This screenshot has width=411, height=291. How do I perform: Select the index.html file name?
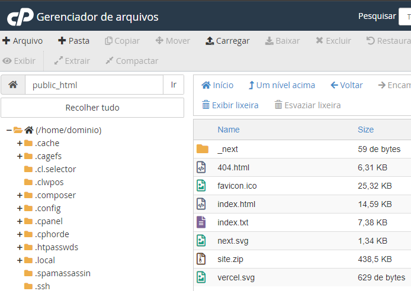236,204
